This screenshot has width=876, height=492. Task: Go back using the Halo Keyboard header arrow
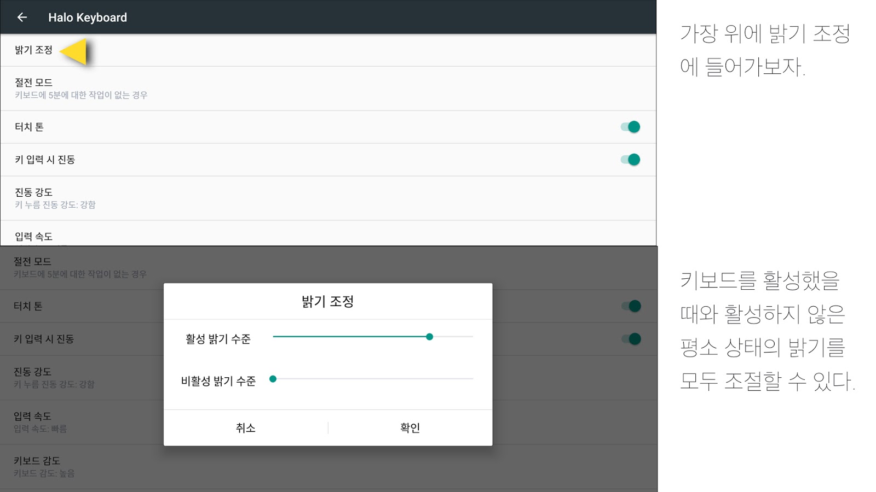pos(22,17)
